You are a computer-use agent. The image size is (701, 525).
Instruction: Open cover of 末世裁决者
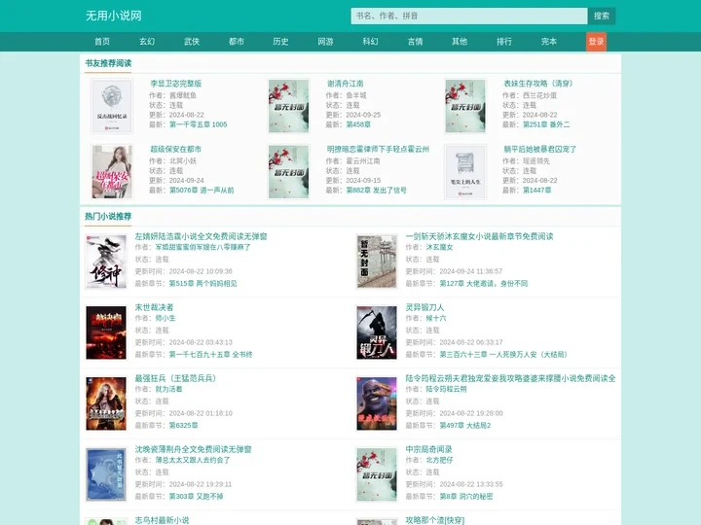[106, 332]
